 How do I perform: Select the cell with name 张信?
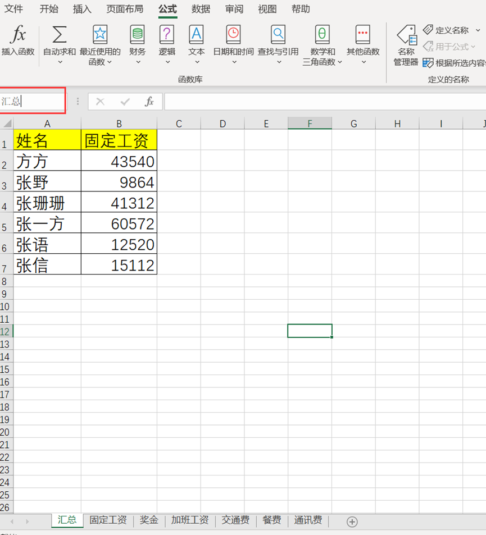point(47,264)
